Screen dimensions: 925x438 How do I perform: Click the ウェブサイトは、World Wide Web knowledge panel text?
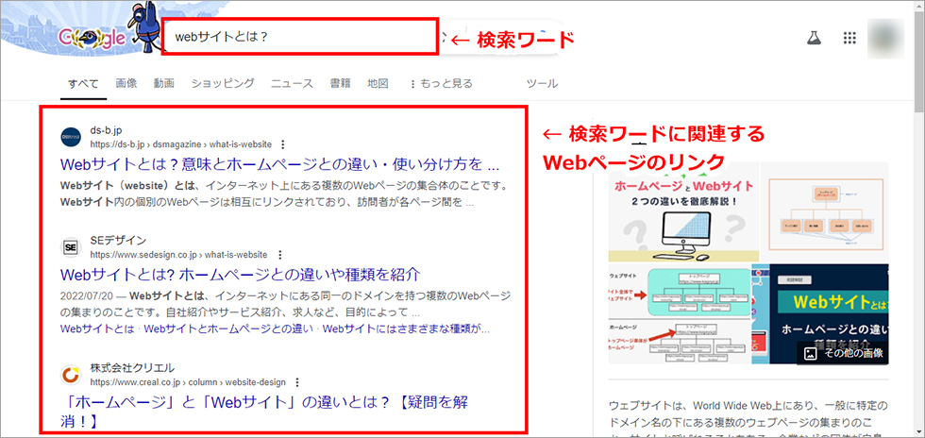[748, 422]
